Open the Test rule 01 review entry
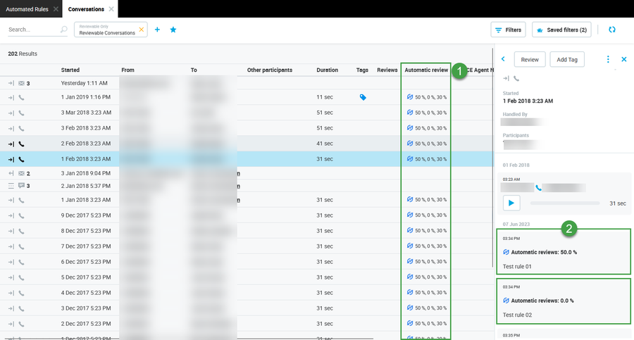 (x=564, y=251)
